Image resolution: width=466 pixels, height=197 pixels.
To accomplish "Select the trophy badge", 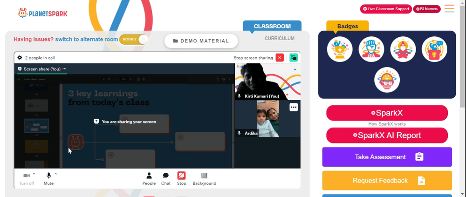I will coord(340,49).
